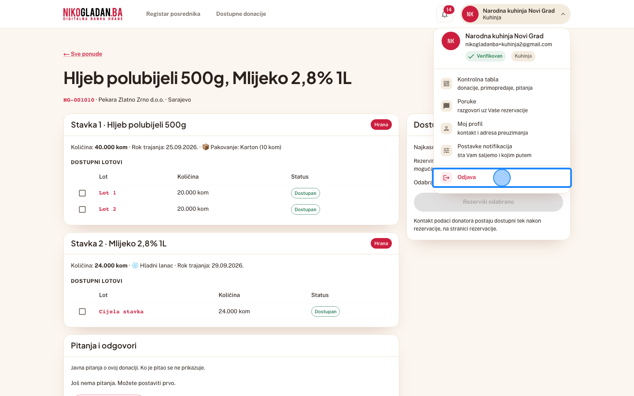The image size is (634, 396).
Task: Click the Odjava logout icon
Action: 446,178
